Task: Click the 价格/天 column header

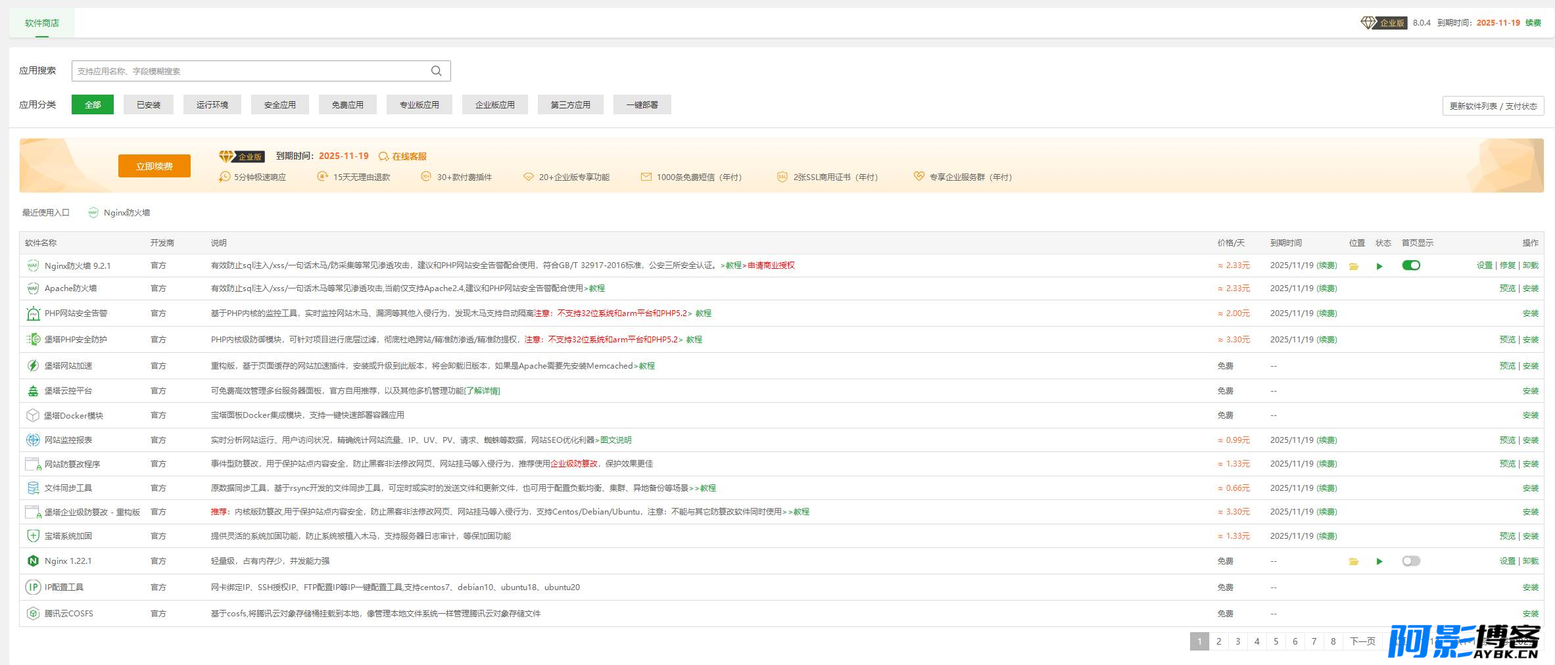Action: click(x=1231, y=243)
